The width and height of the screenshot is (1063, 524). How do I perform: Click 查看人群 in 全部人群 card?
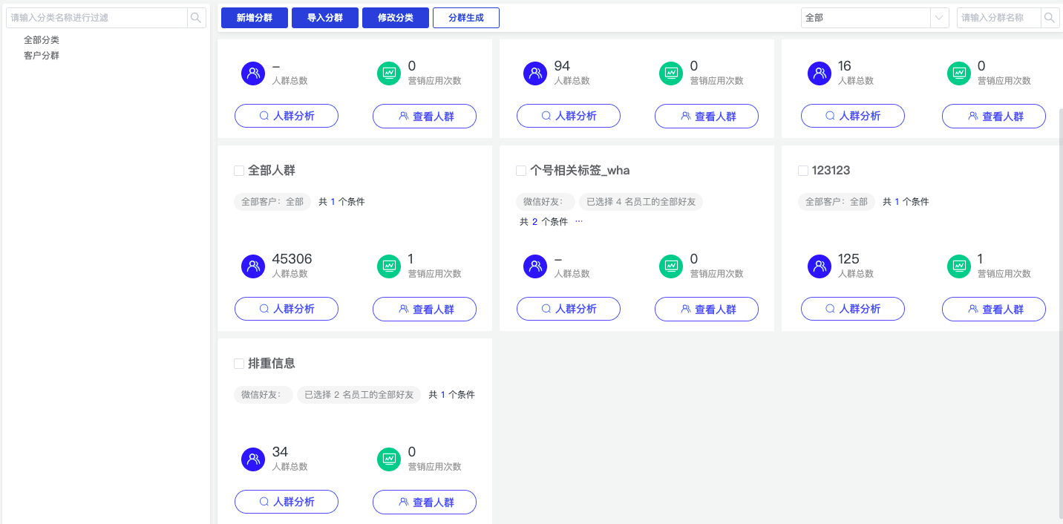[x=425, y=309]
